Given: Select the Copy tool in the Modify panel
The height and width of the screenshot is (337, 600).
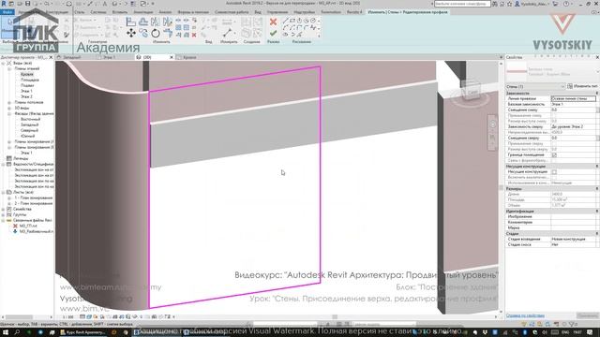Looking at the screenshot, I should tap(143, 34).
